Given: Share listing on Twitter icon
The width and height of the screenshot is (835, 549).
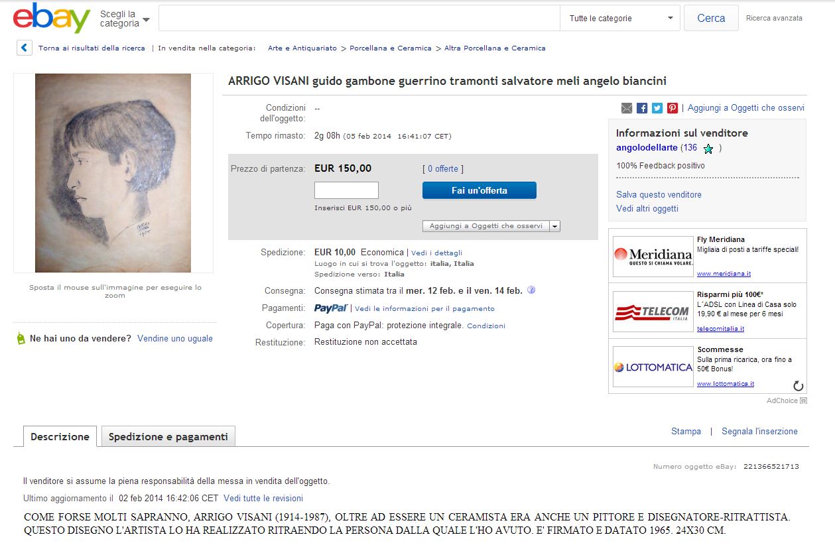Looking at the screenshot, I should pyautogui.click(x=657, y=108).
